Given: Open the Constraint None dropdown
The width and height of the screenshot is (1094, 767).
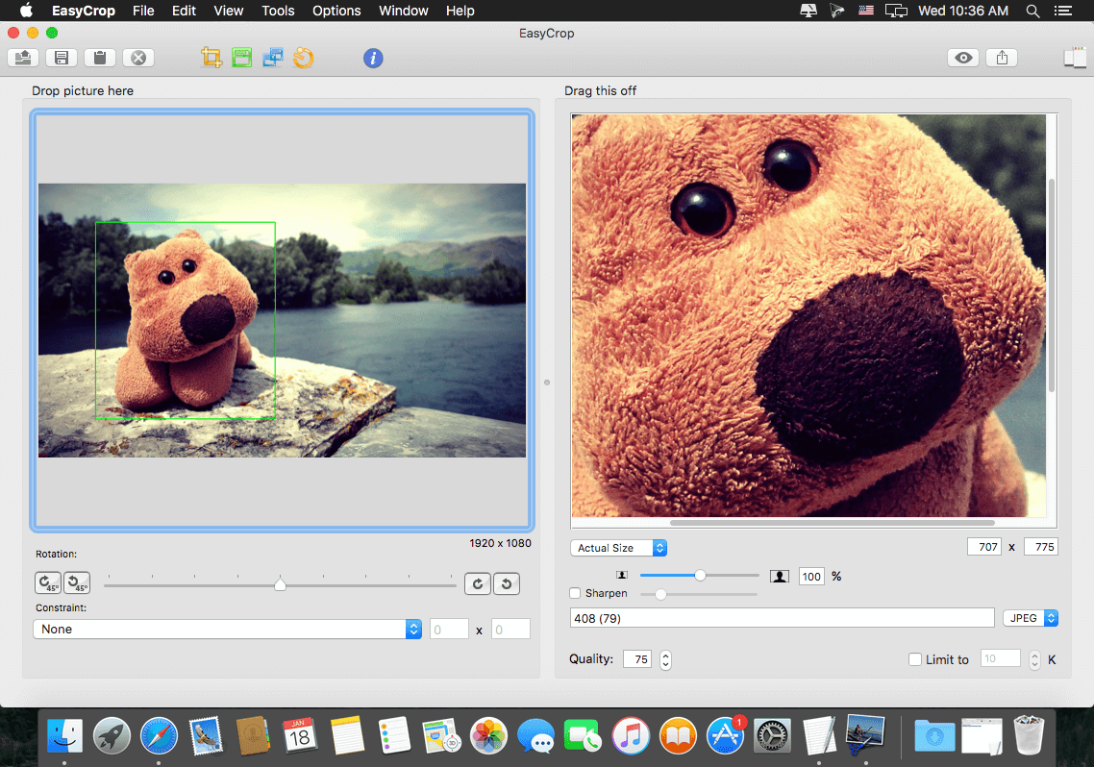Looking at the screenshot, I should pos(228,629).
